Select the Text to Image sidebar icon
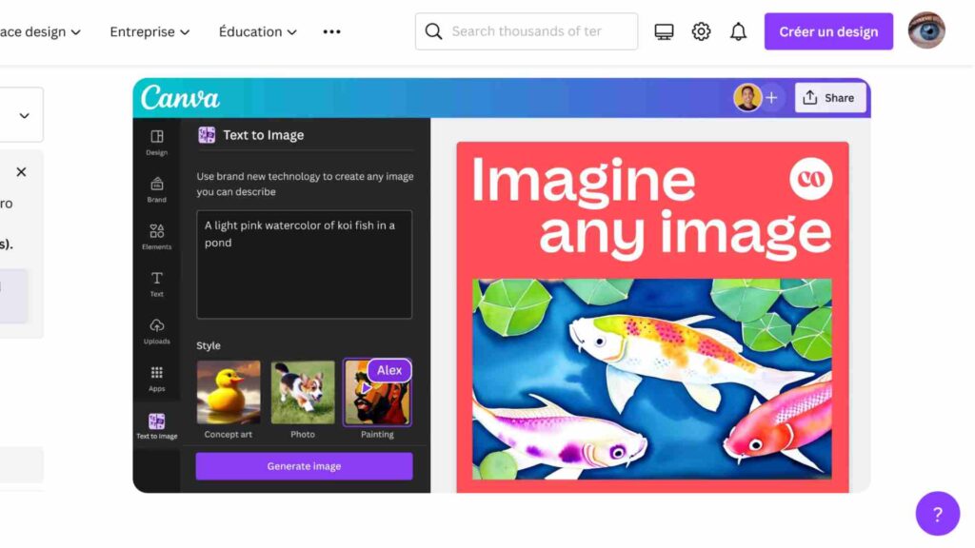The width and height of the screenshot is (975, 548). (x=157, y=421)
